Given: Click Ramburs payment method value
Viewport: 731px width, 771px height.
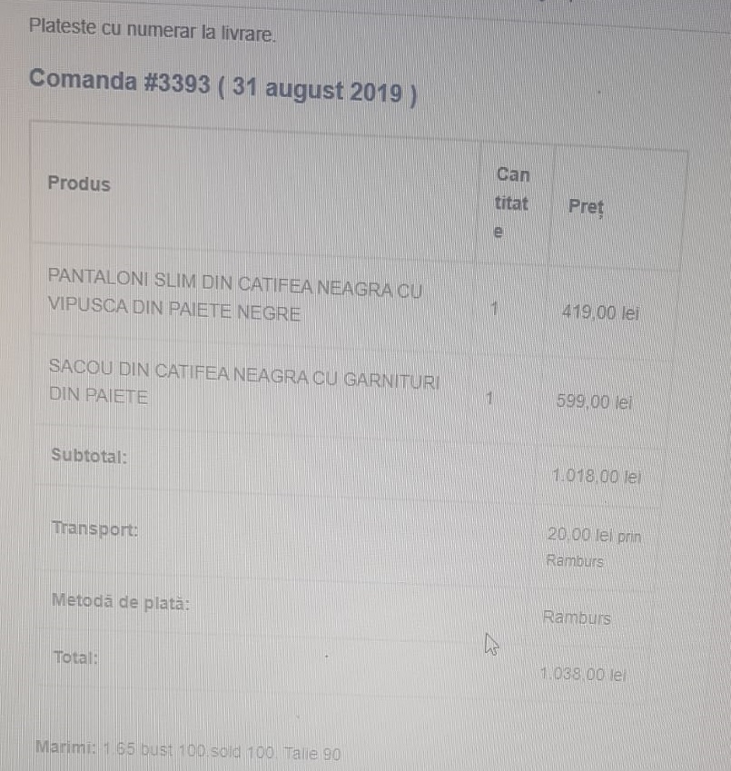Looking at the screenshot, I should coord(577,618).
